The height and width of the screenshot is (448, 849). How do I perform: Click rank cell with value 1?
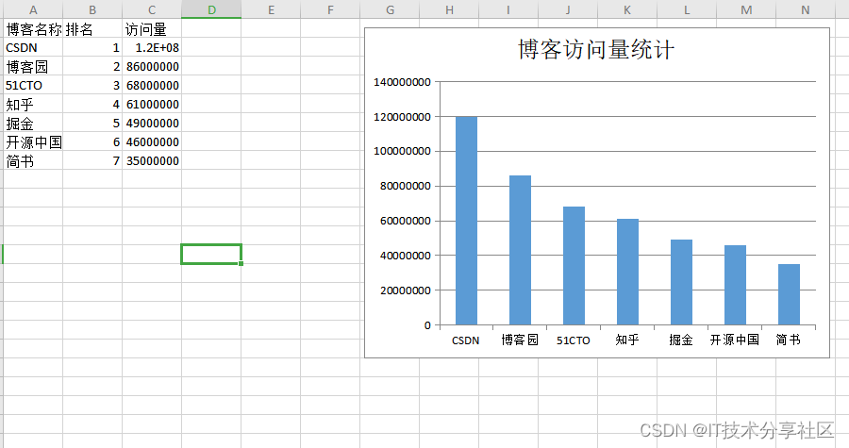[92, 47]
